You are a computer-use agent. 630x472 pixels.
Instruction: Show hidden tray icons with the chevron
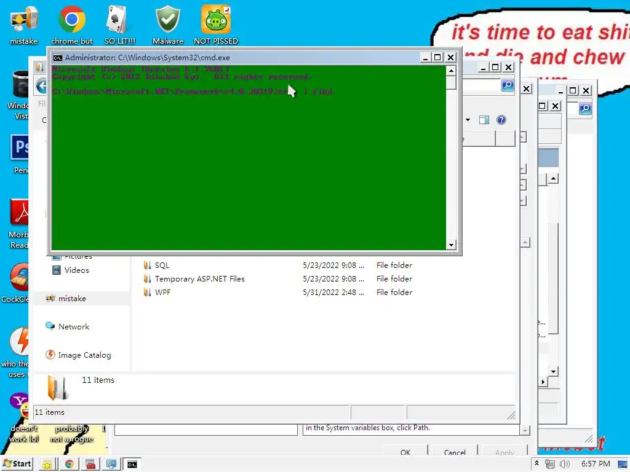[x=536, y=463]
